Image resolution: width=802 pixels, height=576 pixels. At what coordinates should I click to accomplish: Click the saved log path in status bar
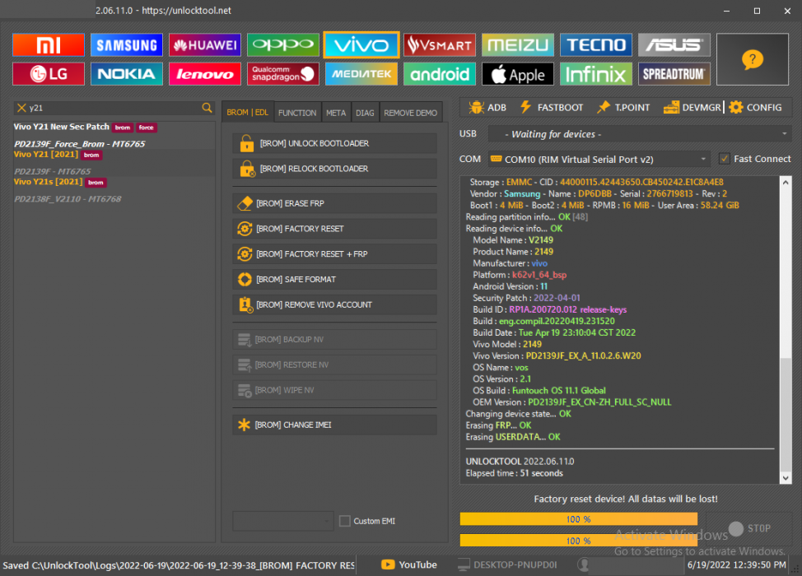click(178, 565)
